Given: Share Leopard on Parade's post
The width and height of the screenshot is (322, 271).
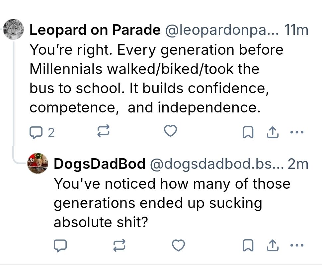Looking at the screenshot, I should pyautogui.click(x=272, y=131).
